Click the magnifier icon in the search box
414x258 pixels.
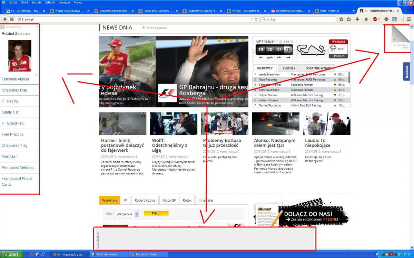264,19
